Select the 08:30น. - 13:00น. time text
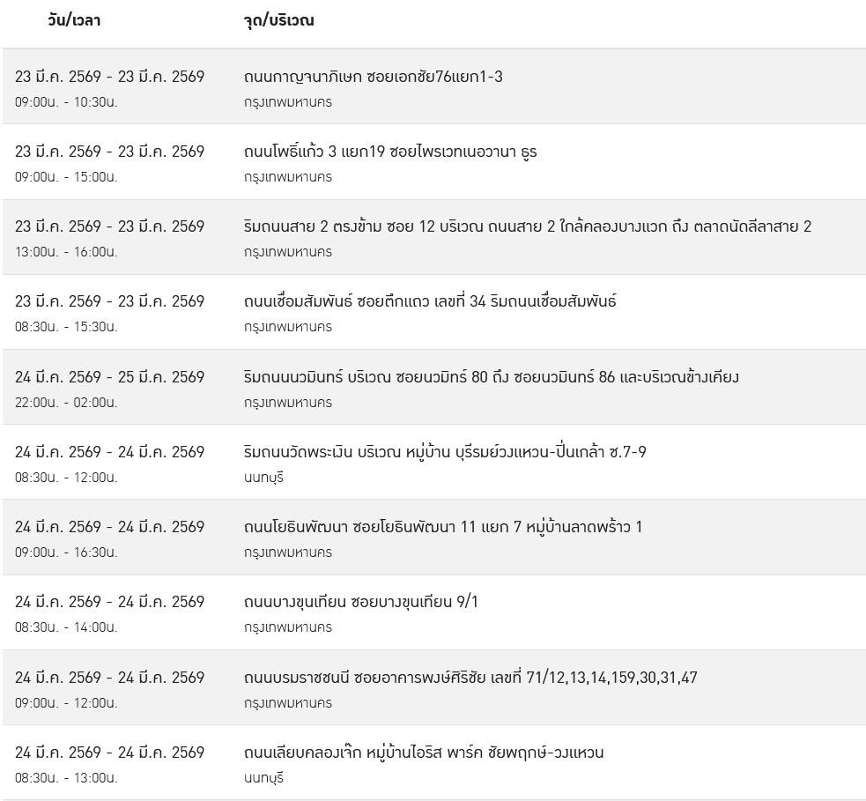 [x=66, y=777]
